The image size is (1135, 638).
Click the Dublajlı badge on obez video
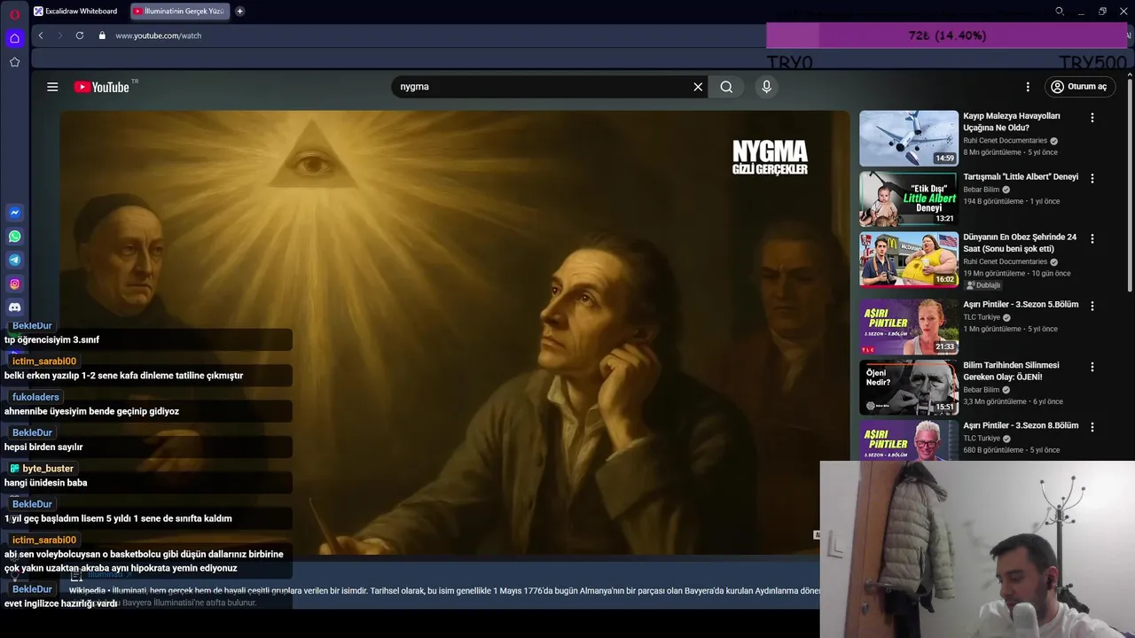coord(983,285)
